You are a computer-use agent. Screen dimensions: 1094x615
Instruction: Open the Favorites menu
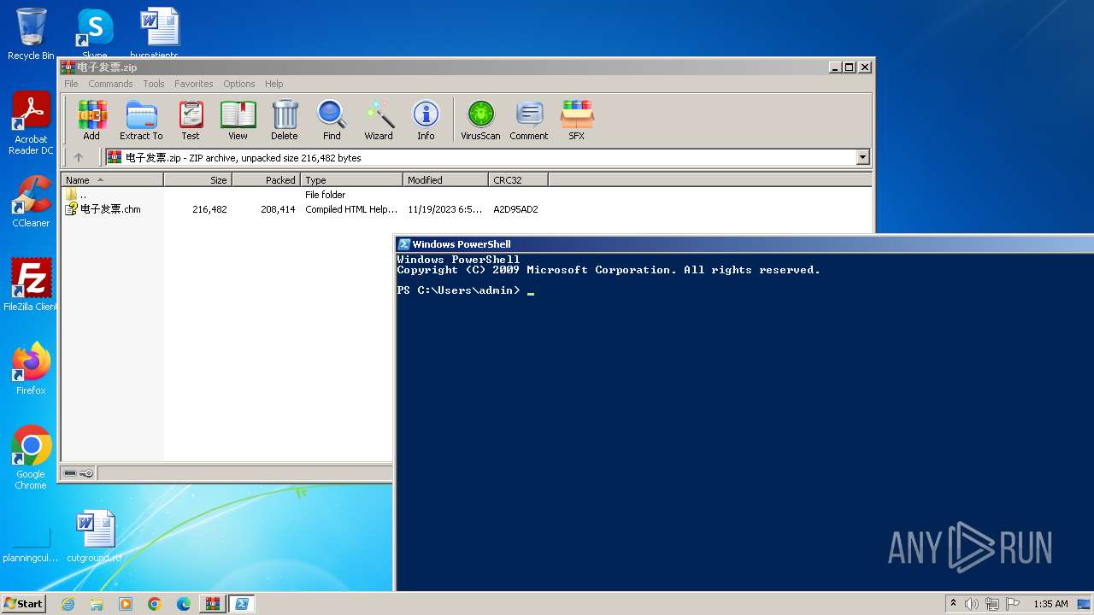click(x=194, y=84)
